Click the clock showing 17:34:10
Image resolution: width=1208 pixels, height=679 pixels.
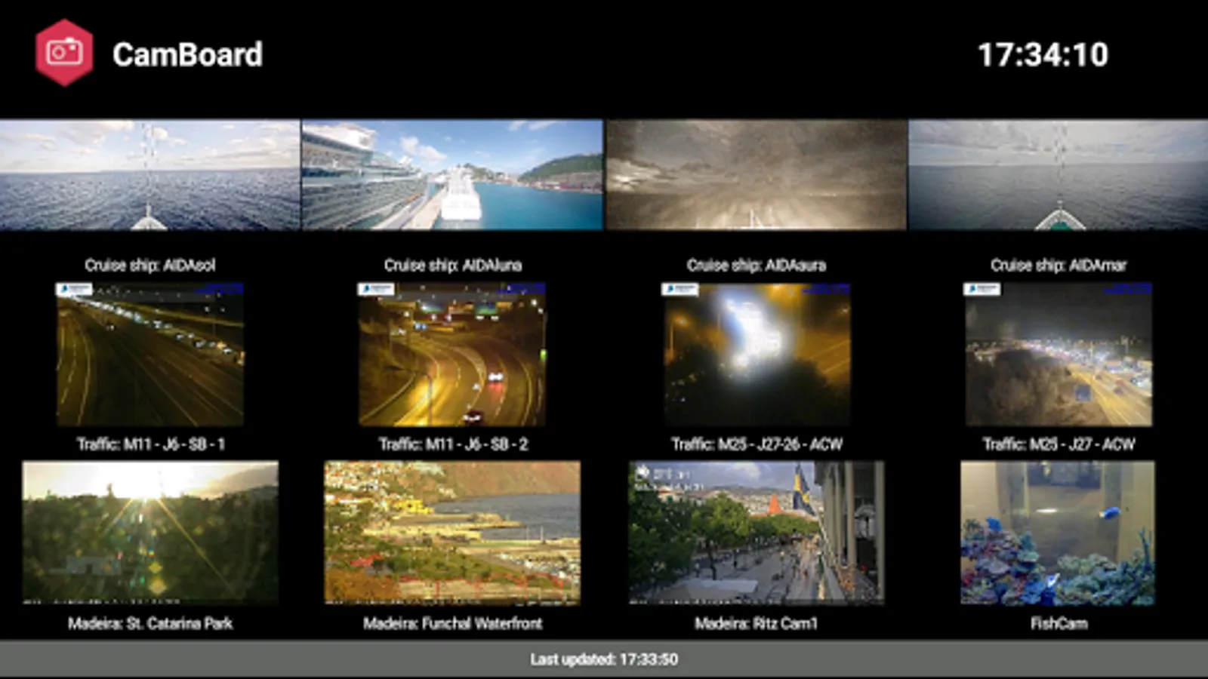coord(1043,54)
